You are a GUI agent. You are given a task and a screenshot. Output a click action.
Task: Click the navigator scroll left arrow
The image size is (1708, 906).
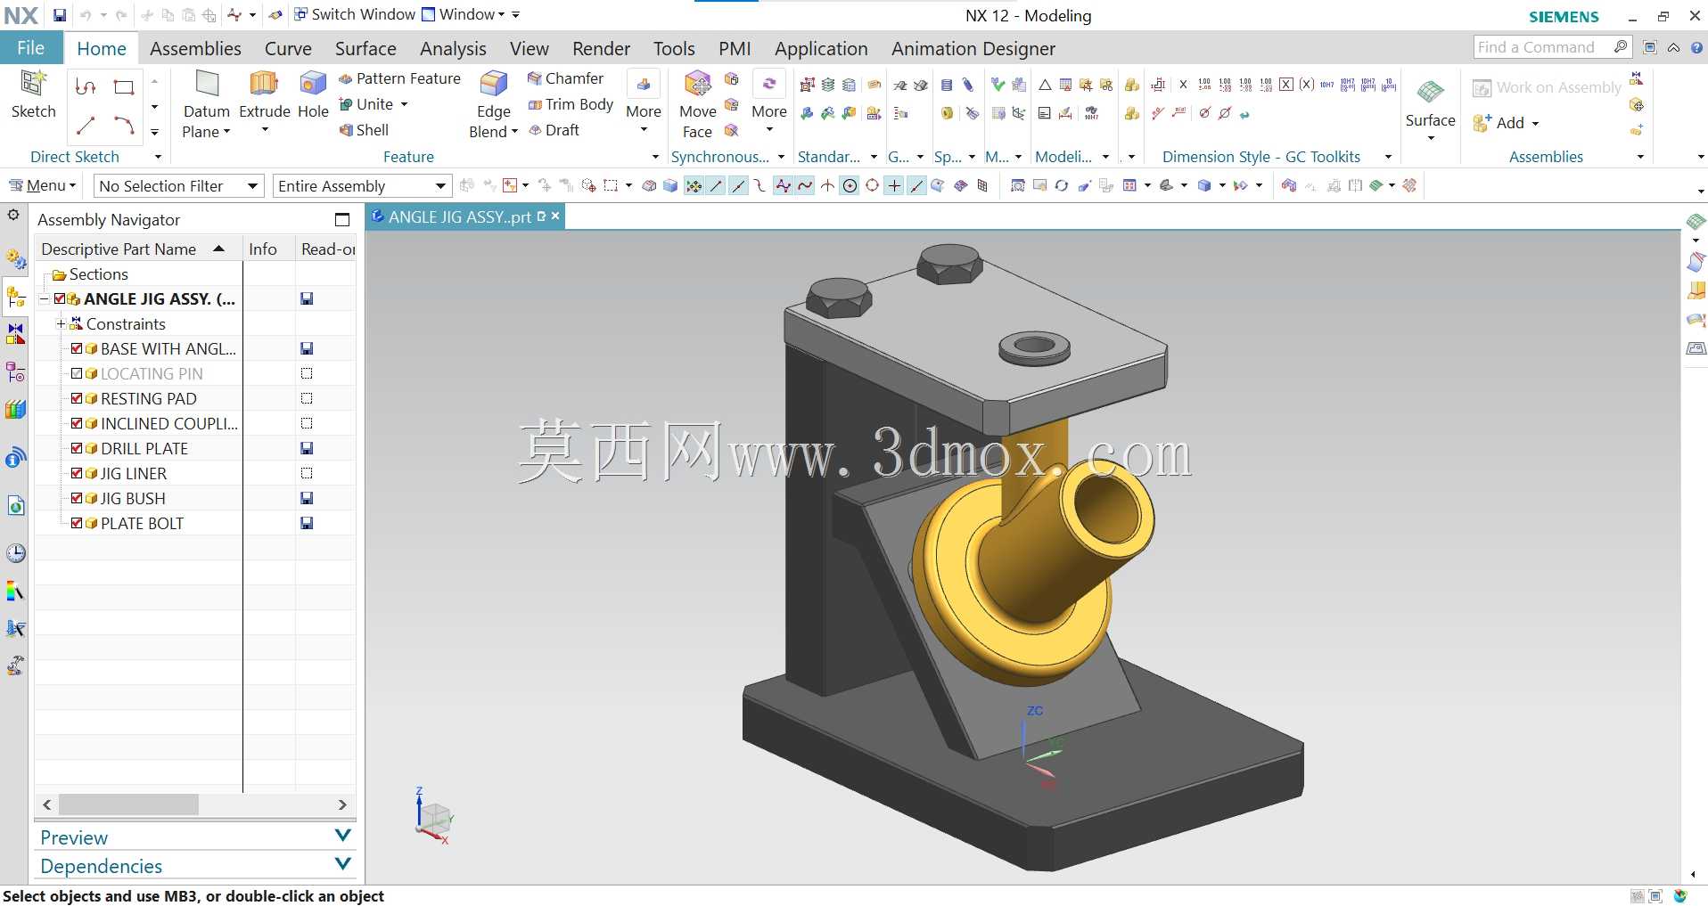point(47,804)
